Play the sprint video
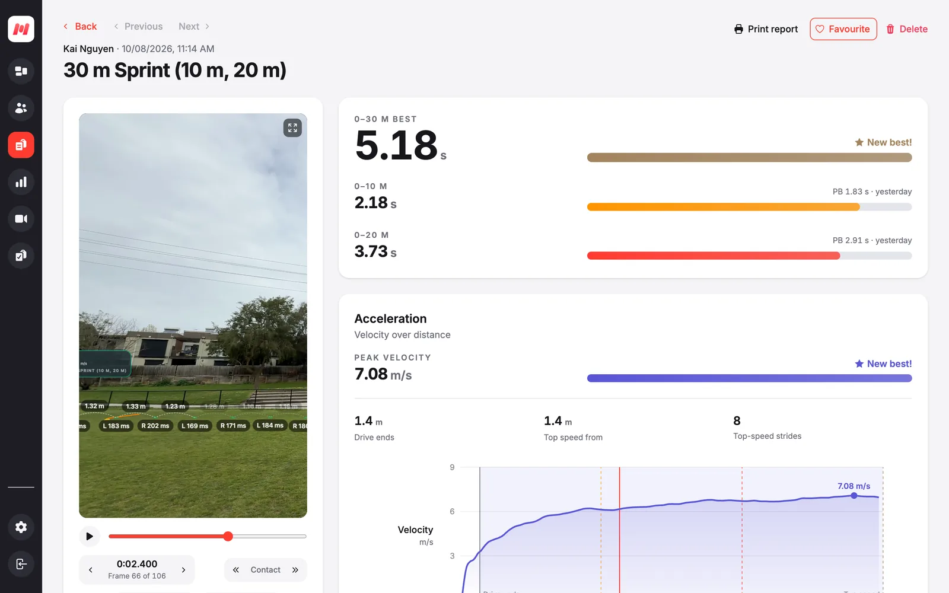The width and height of the screenshot is (949, 593). click(x=90, y=536)
